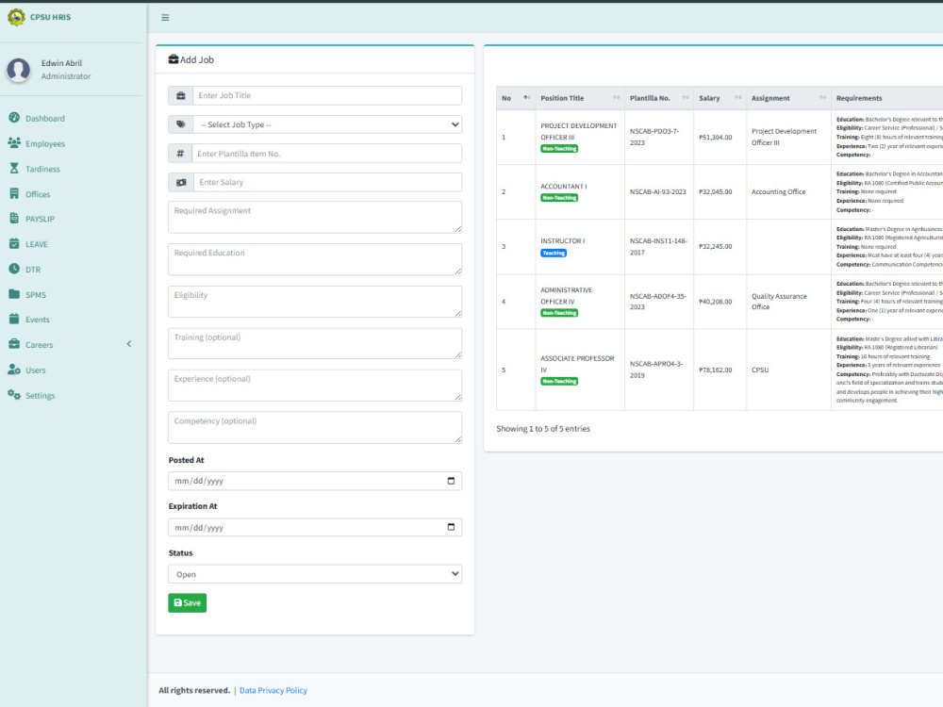
Task: Click the briefcase icon beside Job Title
Action: click(x=180, y=95)
